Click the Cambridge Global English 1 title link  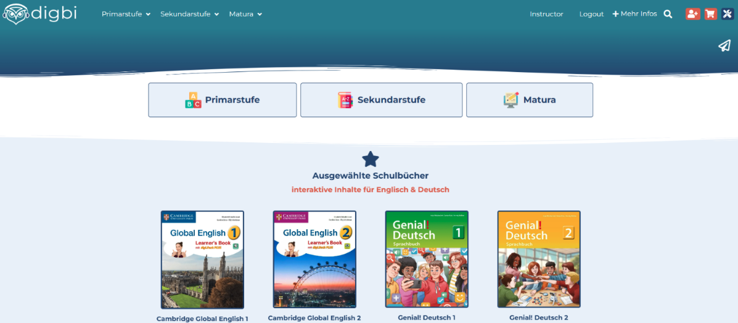pyautogui.click(x=202, y=319)
